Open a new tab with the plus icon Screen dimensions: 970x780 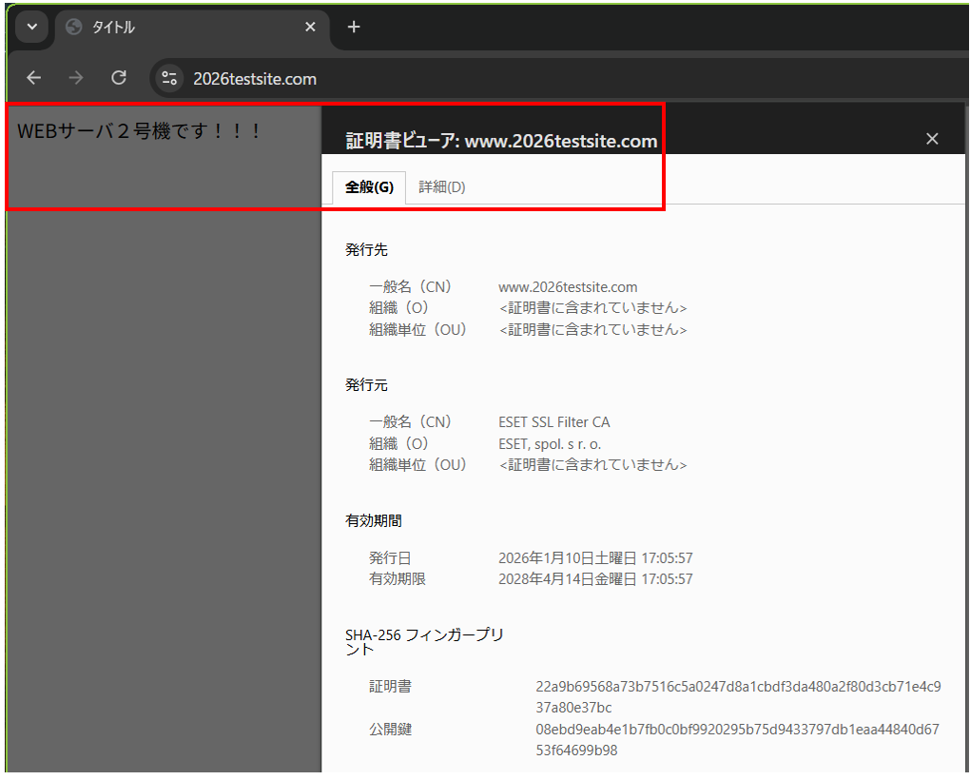click(x=354, y=28)
